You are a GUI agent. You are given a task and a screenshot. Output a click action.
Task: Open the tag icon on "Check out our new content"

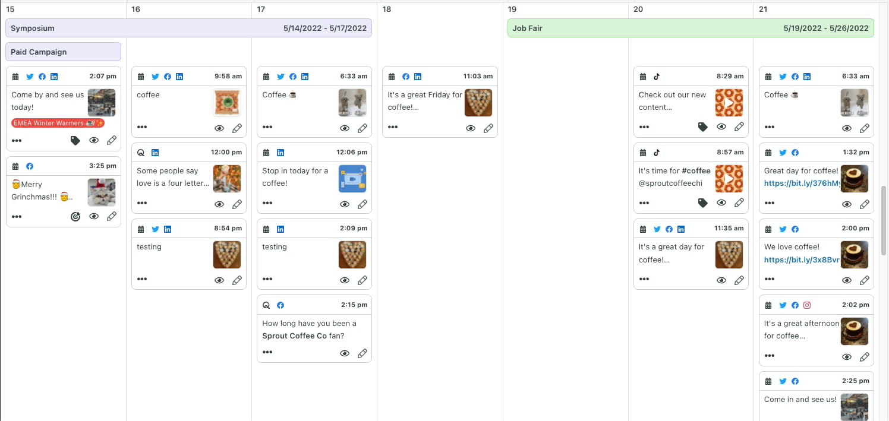click(703, 126)
